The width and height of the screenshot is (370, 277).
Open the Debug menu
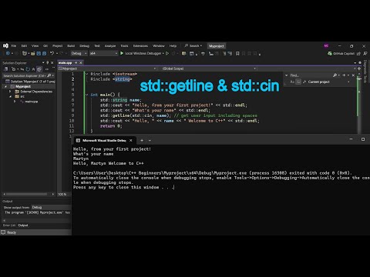[84, 46]
